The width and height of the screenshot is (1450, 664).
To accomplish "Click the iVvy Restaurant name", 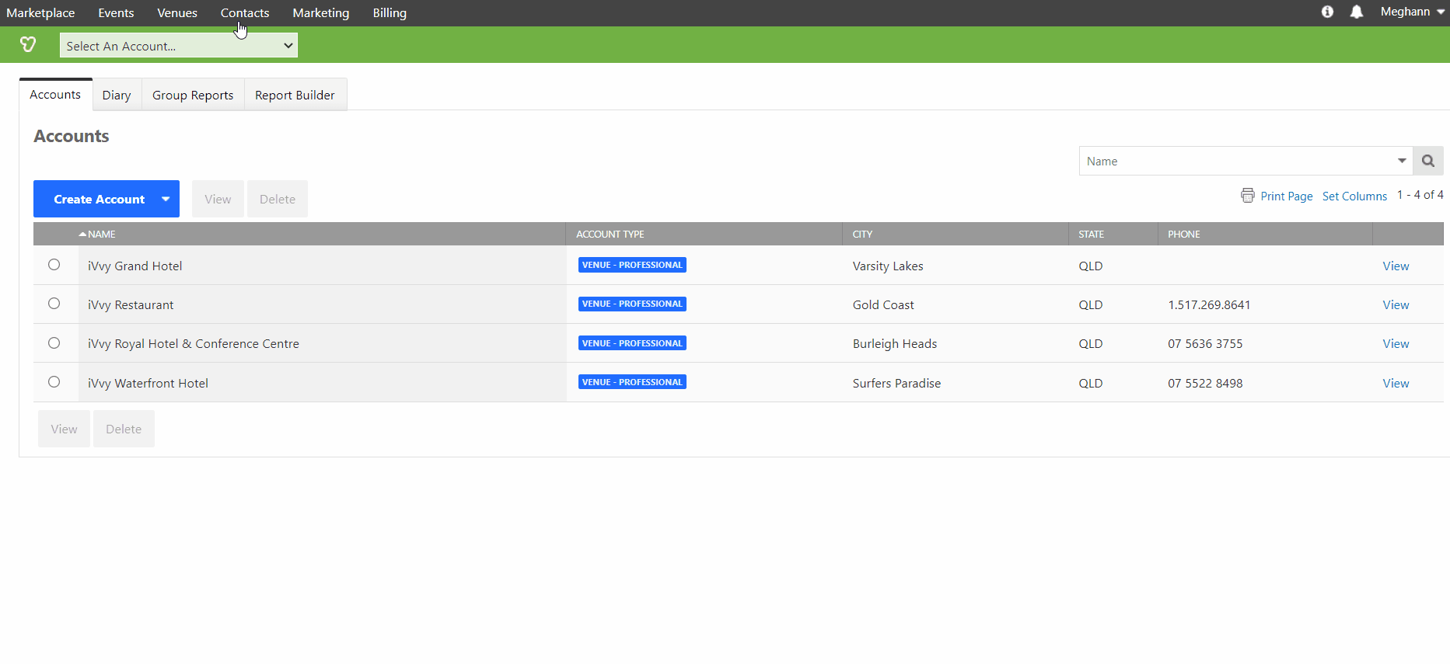I will tap(131, 304).
